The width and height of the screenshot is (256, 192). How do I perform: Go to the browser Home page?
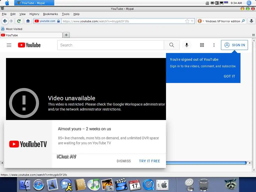(28, 21)
